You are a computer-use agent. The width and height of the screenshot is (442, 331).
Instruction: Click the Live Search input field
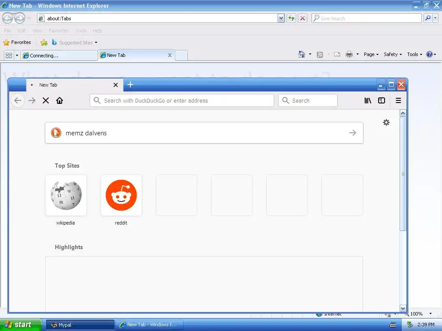tap(367, 18)
